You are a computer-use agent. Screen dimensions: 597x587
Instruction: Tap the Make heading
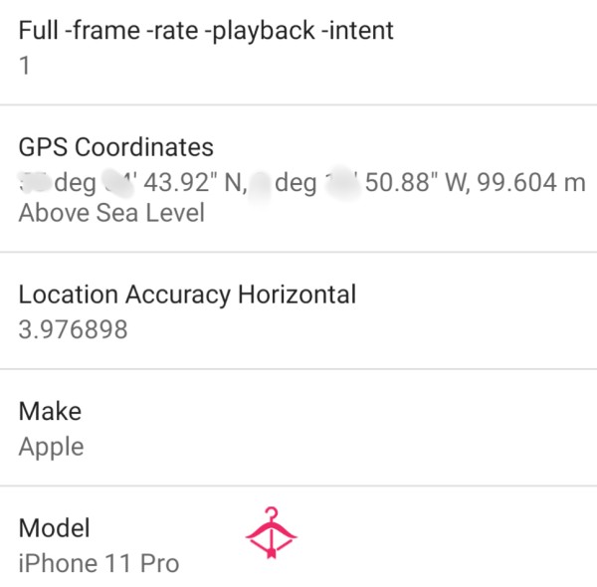point(50,412)
